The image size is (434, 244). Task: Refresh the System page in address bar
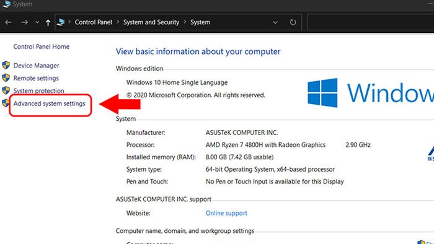tap(293, 22)
